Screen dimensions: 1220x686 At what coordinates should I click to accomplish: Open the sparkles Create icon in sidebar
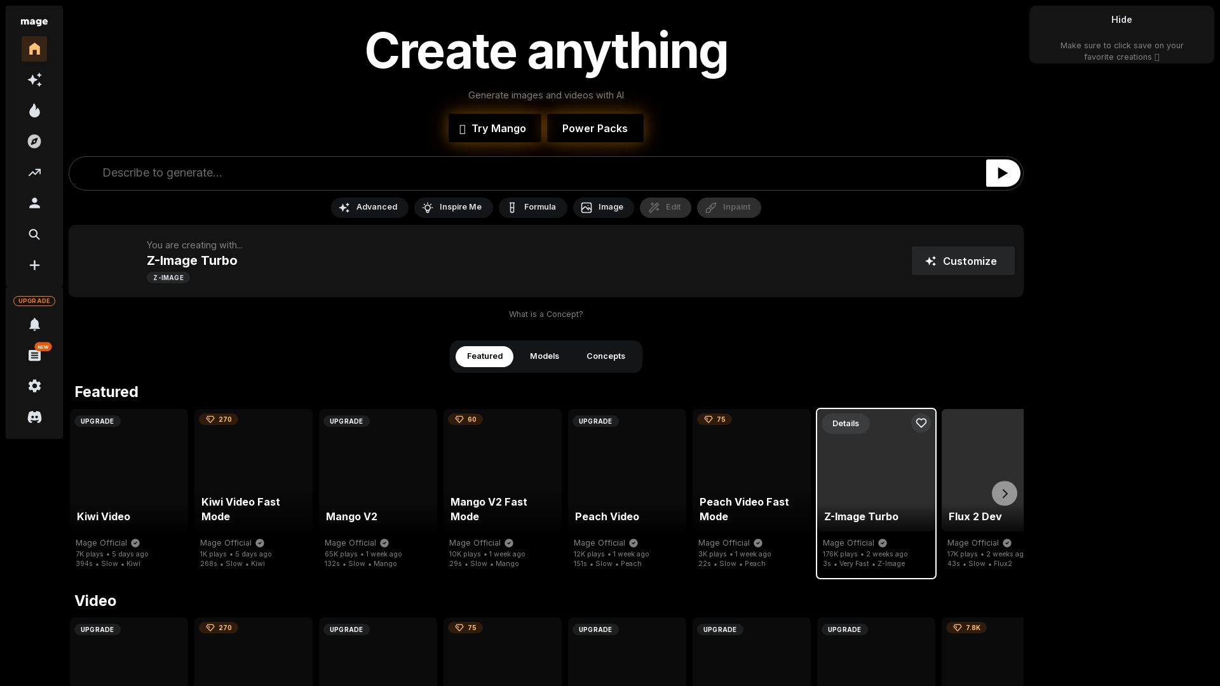point(34,80)
